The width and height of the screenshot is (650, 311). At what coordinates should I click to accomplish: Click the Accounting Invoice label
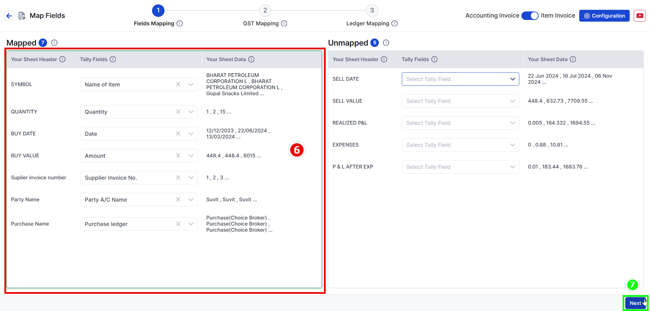coord(492,16)
